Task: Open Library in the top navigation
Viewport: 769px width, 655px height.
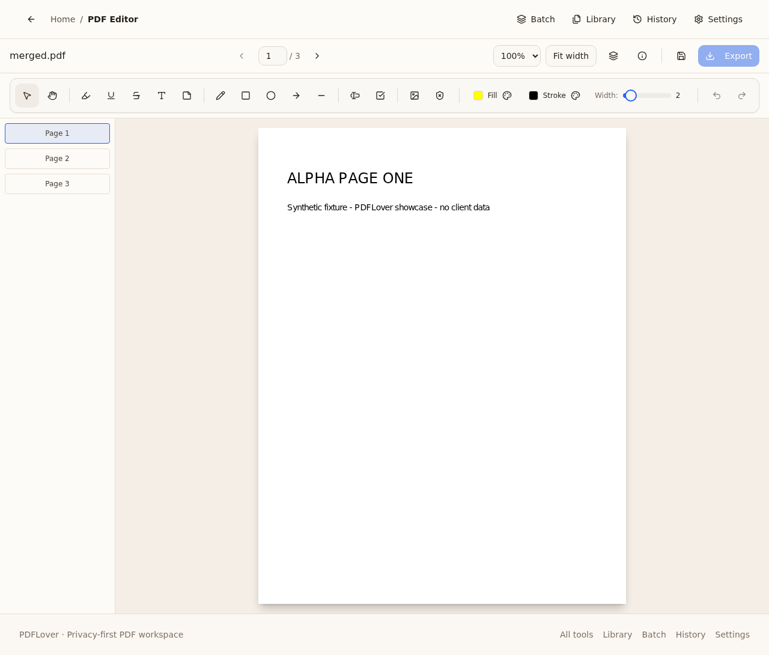Action: point(594,19)
